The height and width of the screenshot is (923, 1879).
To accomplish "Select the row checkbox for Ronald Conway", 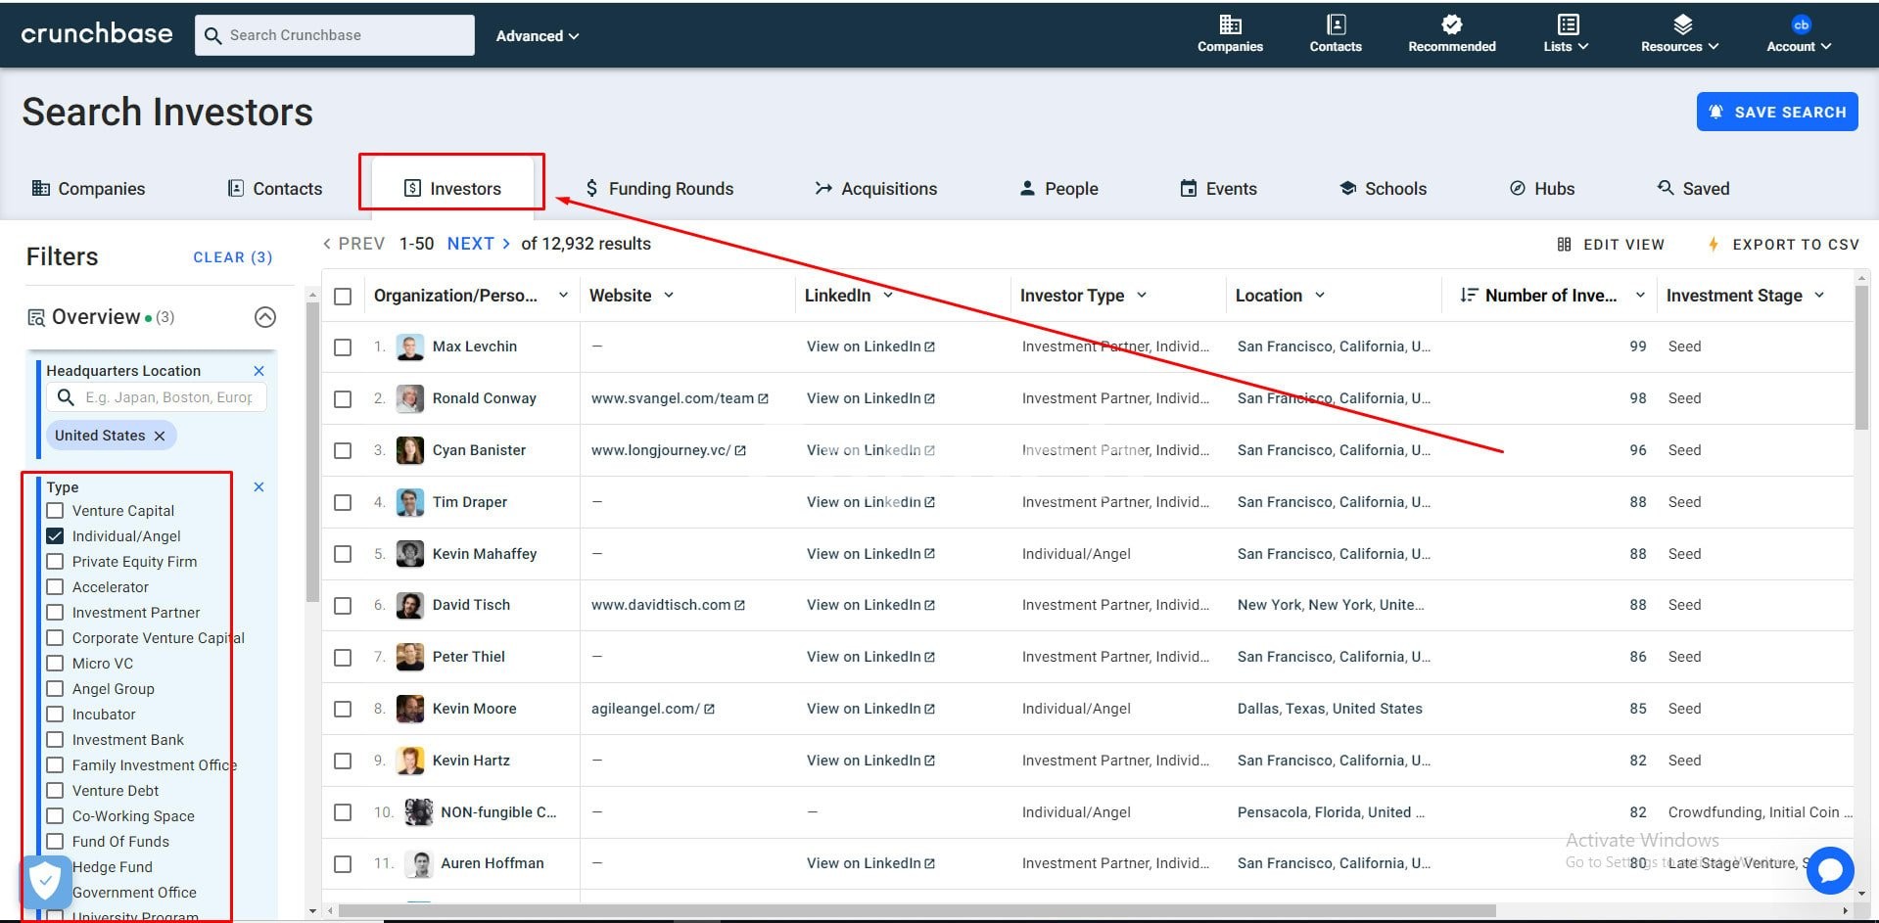I will coord(343,399).
